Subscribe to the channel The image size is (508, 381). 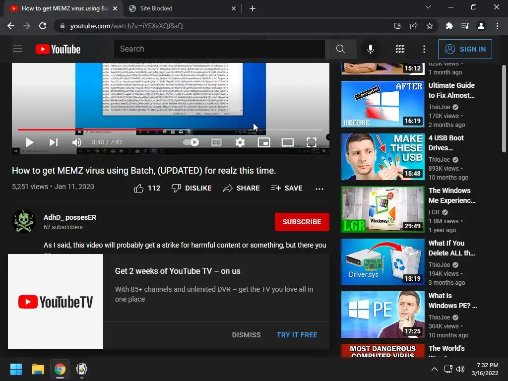(x=302, y=222)
